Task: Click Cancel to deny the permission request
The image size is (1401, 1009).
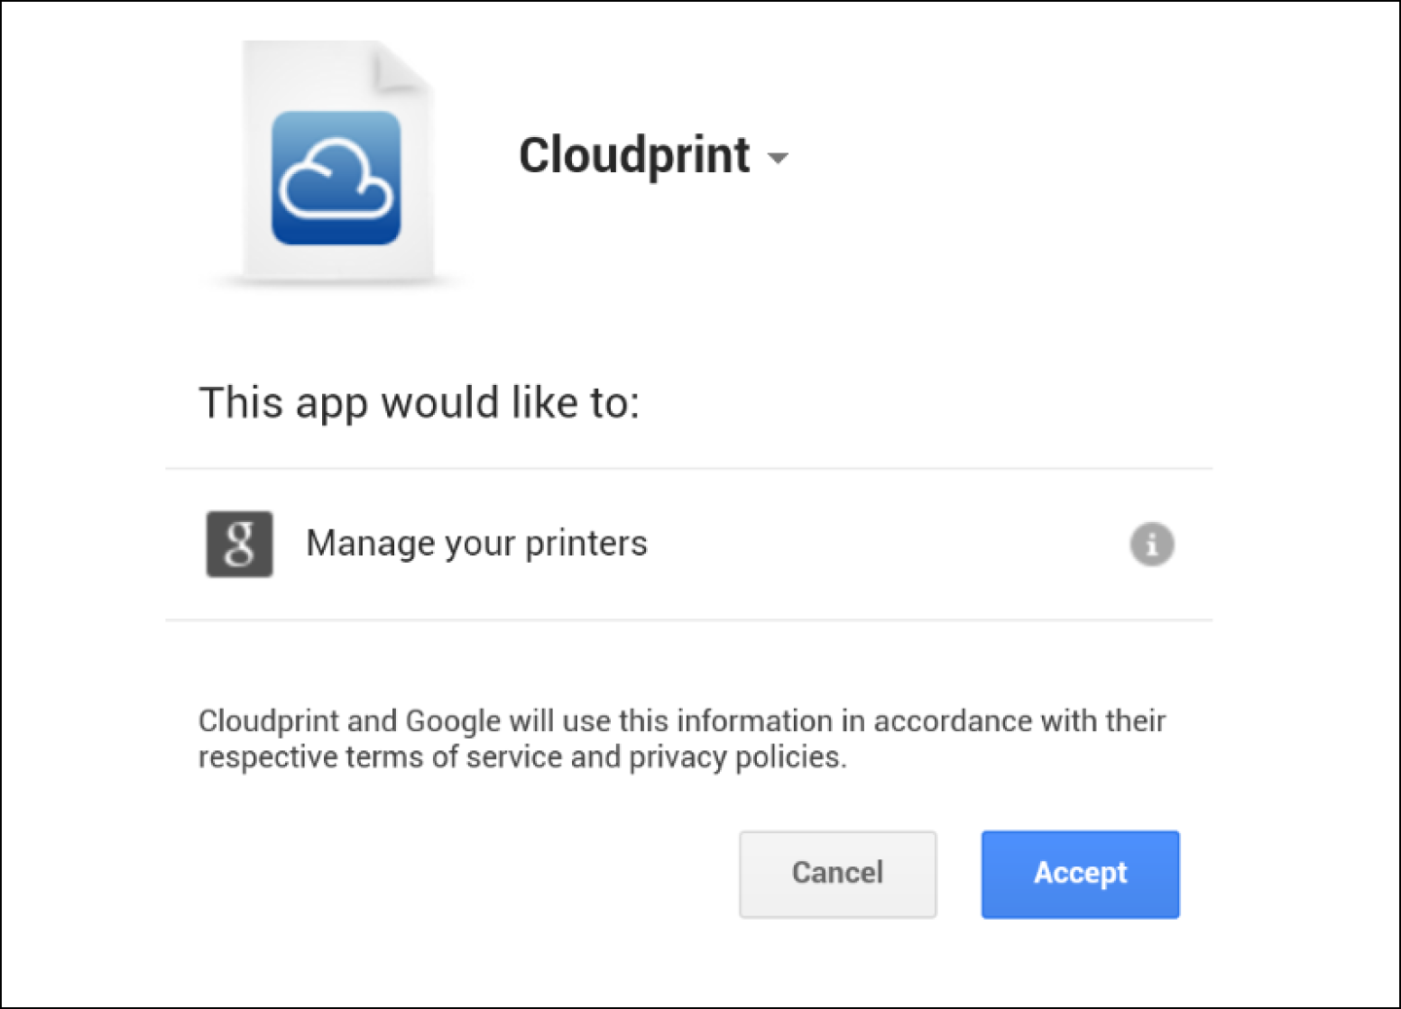Action: pos(837,873)
